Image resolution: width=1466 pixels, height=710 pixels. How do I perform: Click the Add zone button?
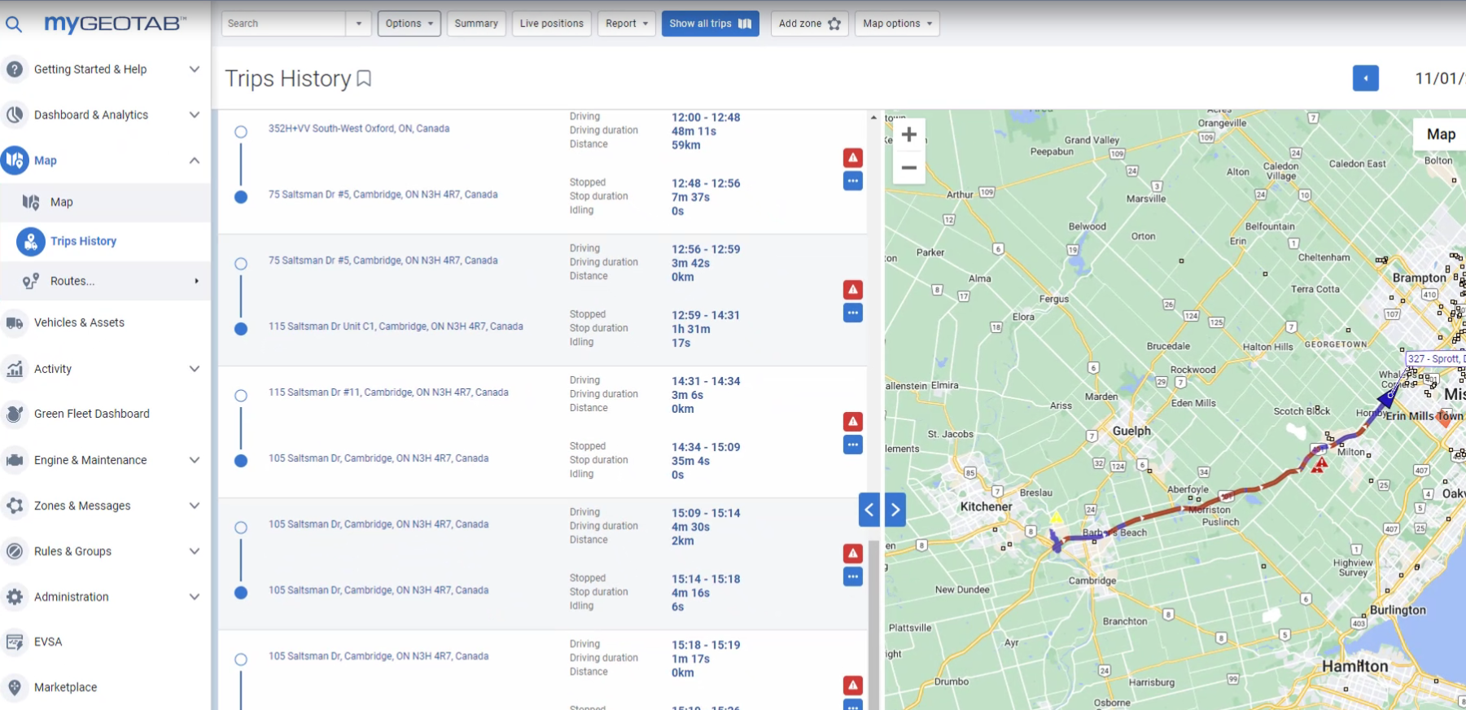coord(809,24)
